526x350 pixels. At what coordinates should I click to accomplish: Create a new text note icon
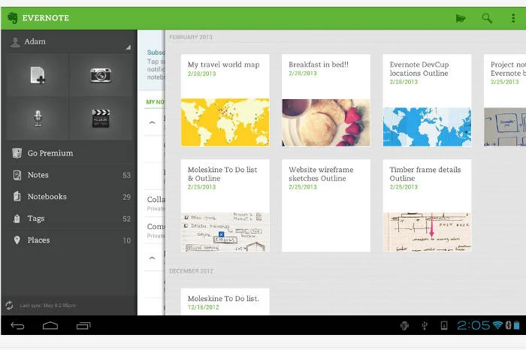[x=38, y=75]
